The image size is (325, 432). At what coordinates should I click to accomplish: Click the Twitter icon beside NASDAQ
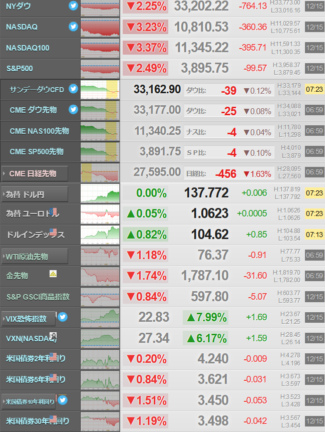tap(73, 27)
